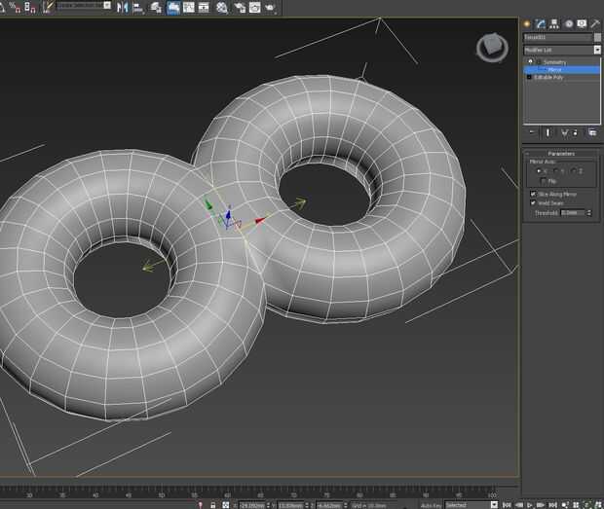The image size is (604, 509).
Task: Collapse the Parameters rollout
Action: click(561, 154)
